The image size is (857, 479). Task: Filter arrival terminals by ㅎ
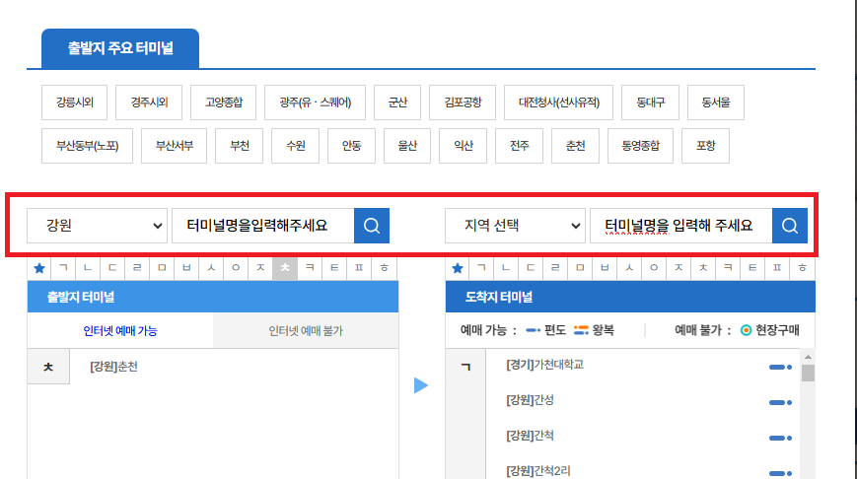[802, 268]
